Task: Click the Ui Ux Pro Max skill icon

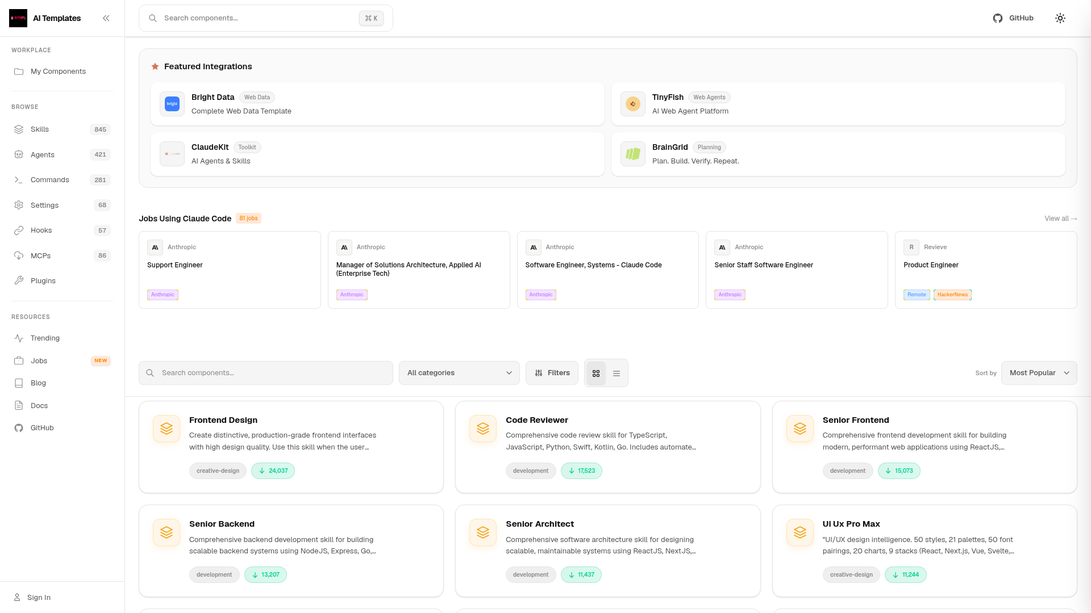Action: 800,532
